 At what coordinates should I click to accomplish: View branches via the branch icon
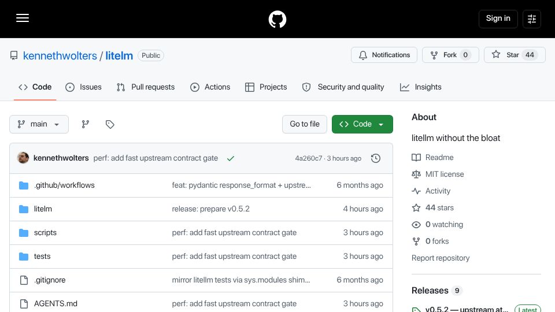click(x=86, y=124)
